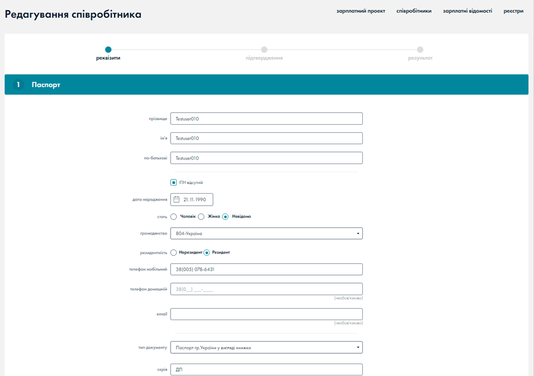Expand the 'тип документа' dropdown

pyautogui.click(x=266, y=348)
